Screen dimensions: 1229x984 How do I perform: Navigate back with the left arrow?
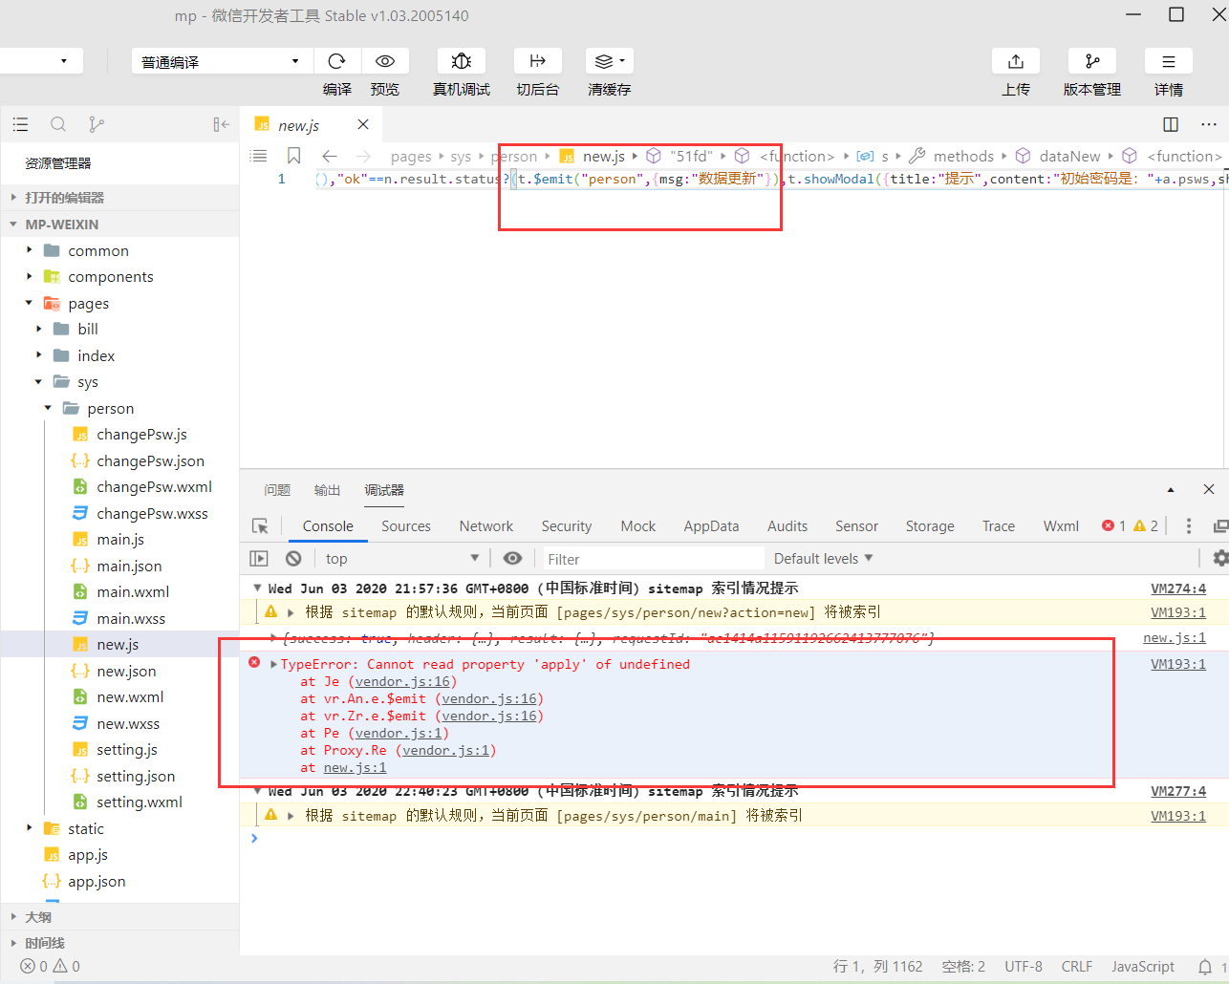[330, 156]
